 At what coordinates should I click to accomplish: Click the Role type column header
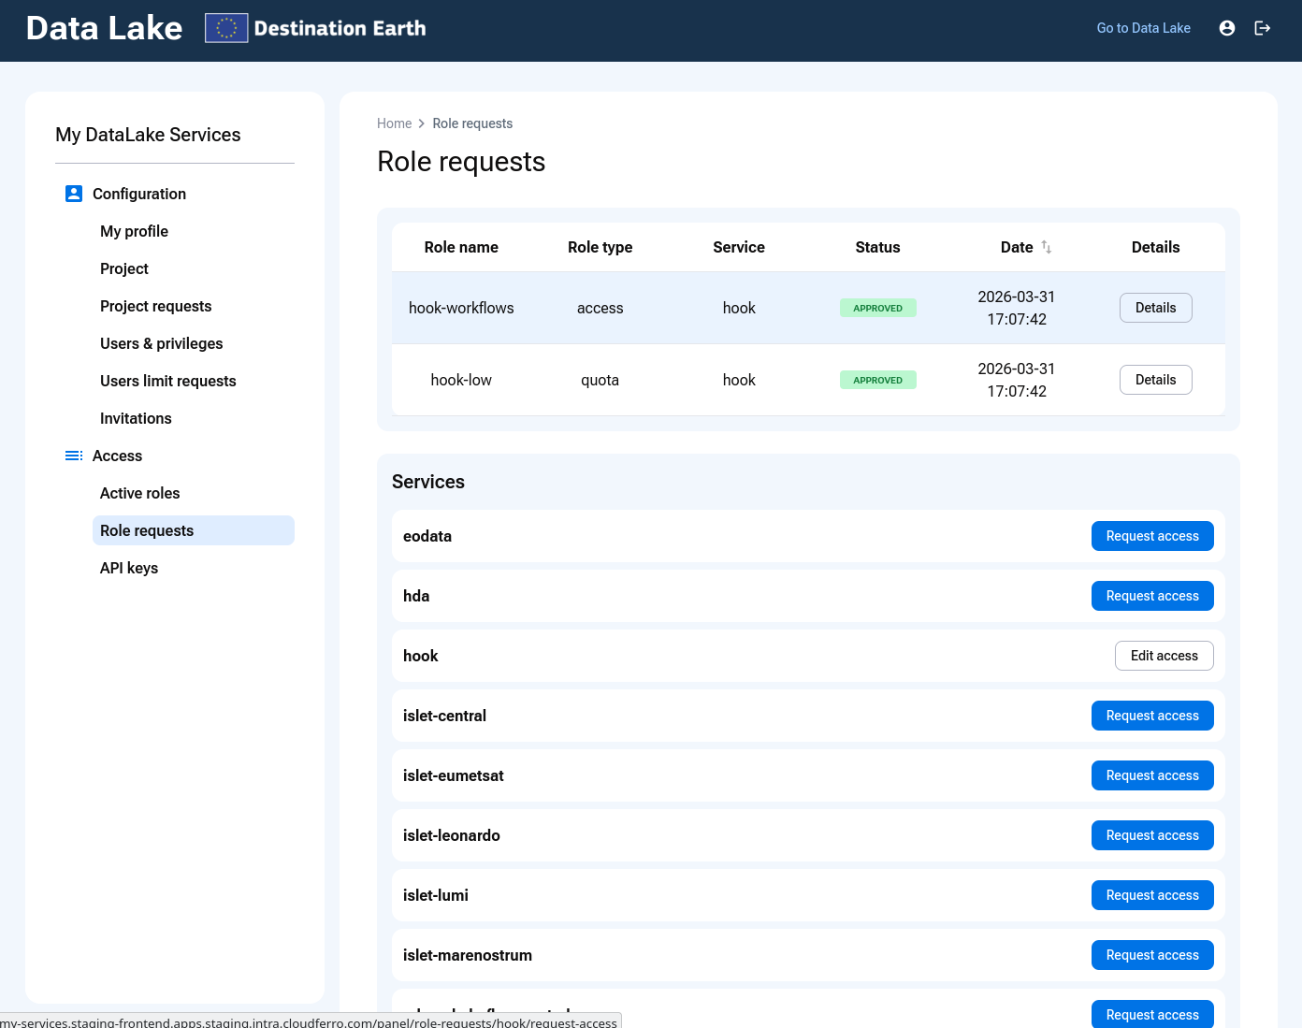[x=600, y=247]
